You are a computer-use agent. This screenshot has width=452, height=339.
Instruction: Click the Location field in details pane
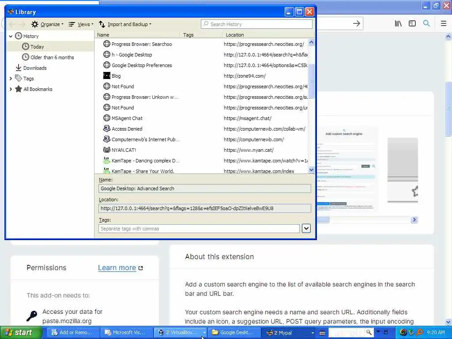[x=205, y=208]
